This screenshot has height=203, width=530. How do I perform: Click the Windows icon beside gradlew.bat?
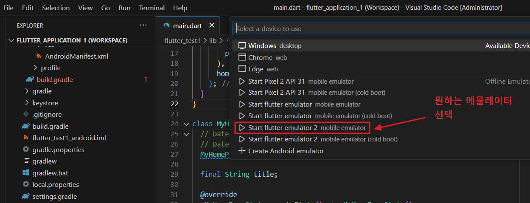26,173
